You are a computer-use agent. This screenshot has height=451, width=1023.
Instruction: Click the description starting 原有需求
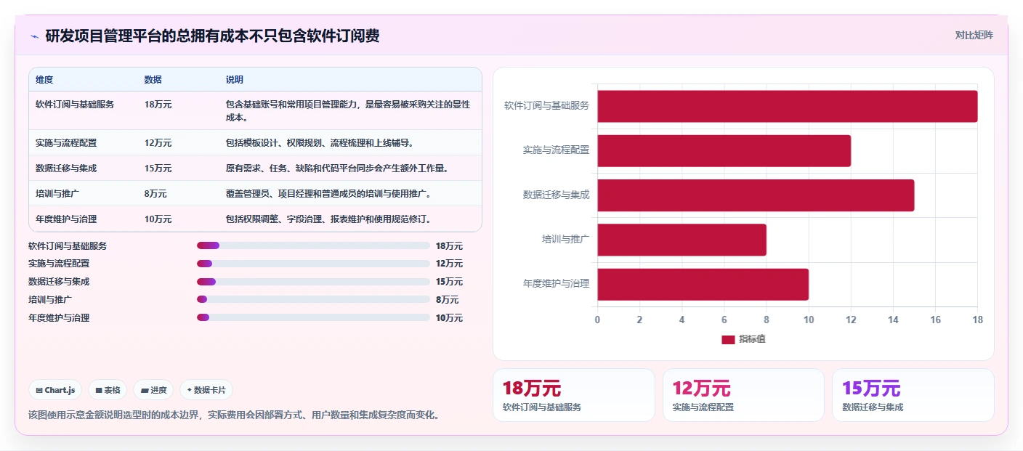click(x=337, y=168)
